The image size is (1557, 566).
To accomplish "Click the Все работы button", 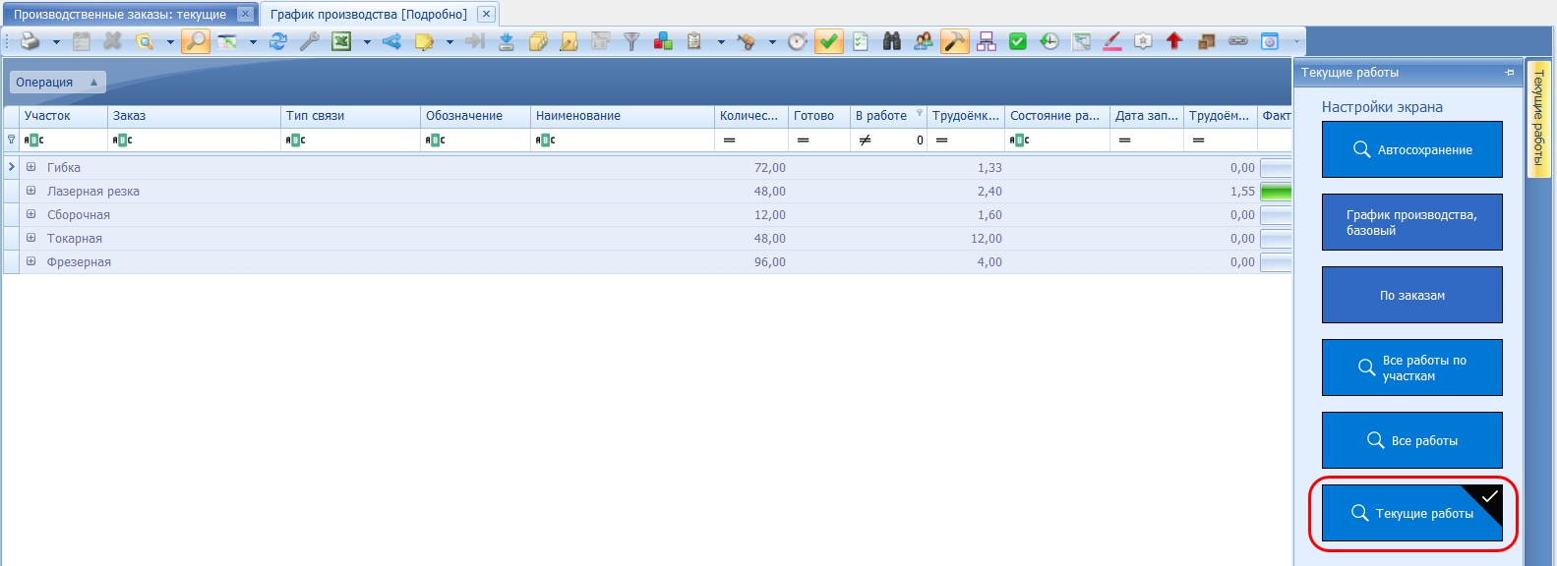I will (1411, 440).
